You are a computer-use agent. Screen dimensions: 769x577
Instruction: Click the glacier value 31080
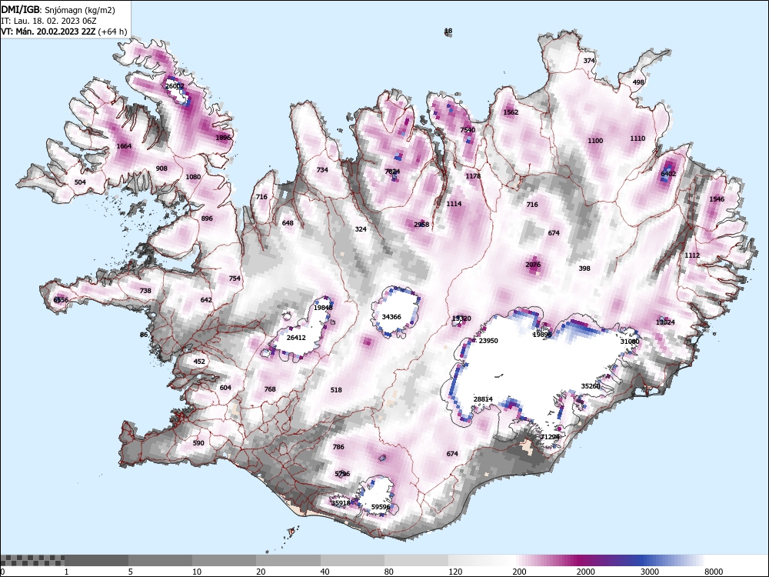(x=630, y=341)
